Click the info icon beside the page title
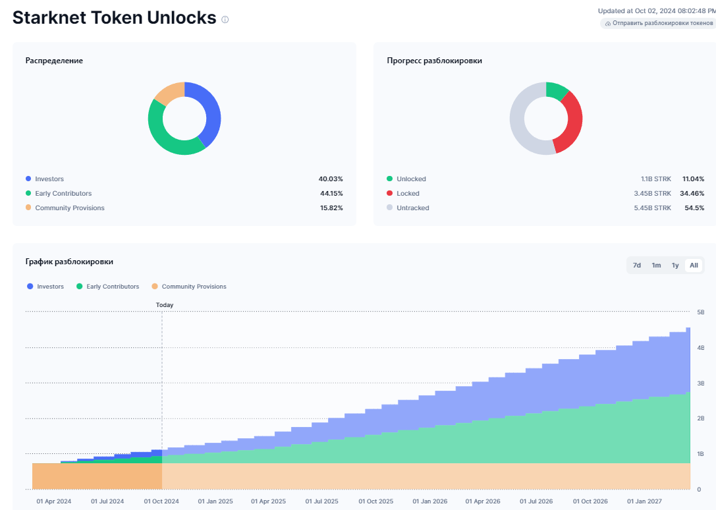The image size is (716, 510). tap(224, 19)
